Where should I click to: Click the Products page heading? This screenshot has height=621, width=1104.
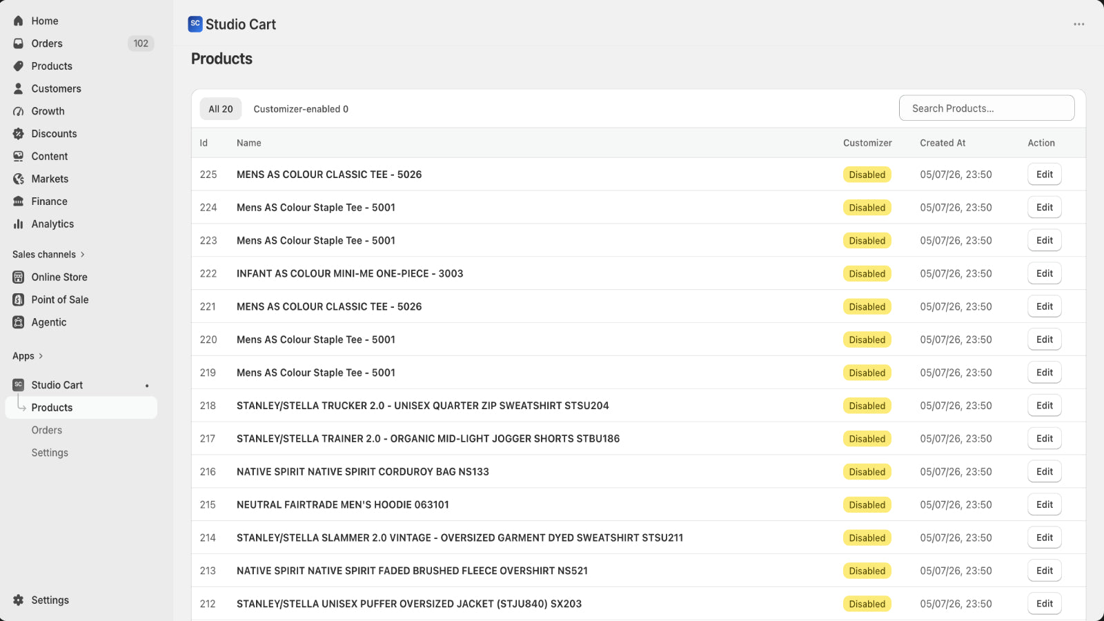pyautogui.click(x=221, y=59)
